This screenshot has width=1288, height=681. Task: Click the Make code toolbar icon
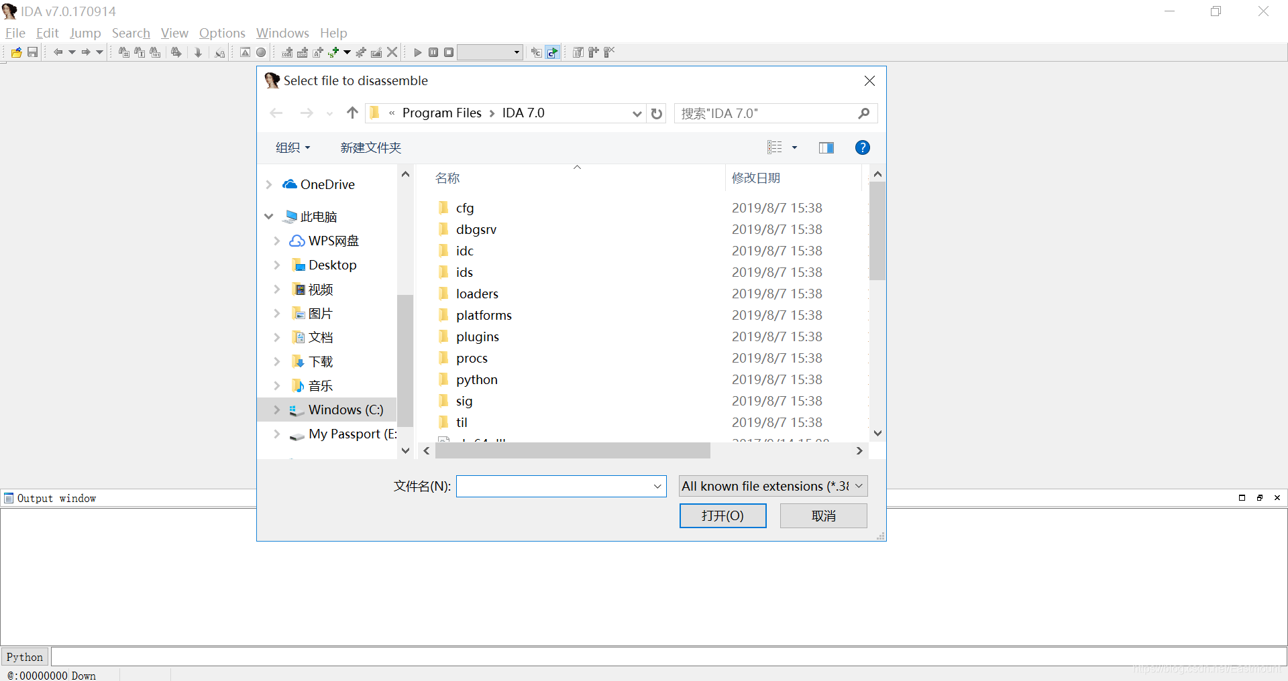287,52
